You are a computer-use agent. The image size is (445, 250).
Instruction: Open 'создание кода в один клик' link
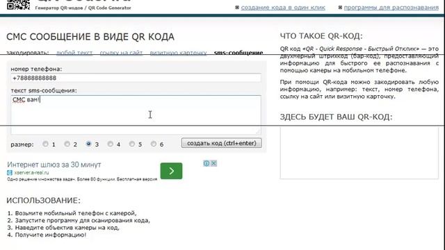(283, 8)
